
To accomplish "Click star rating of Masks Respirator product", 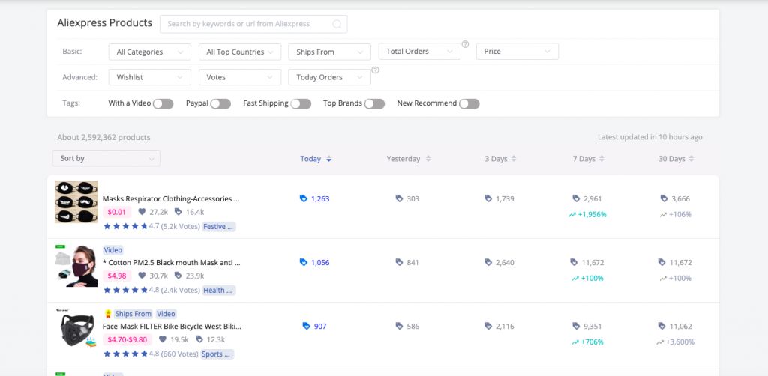I will [125, 226].
